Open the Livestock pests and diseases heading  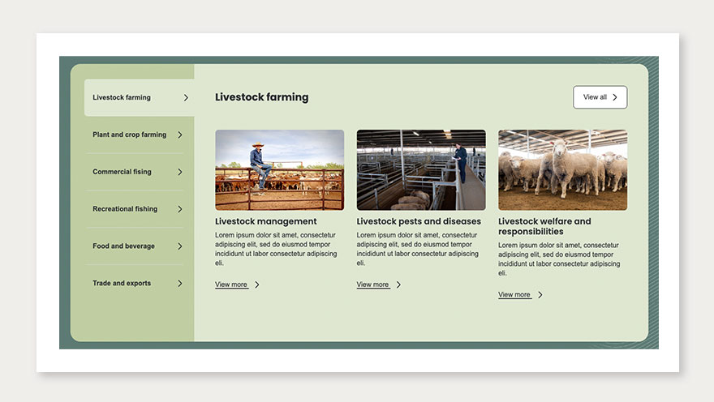pyautogui.click(x=419, y=221)
